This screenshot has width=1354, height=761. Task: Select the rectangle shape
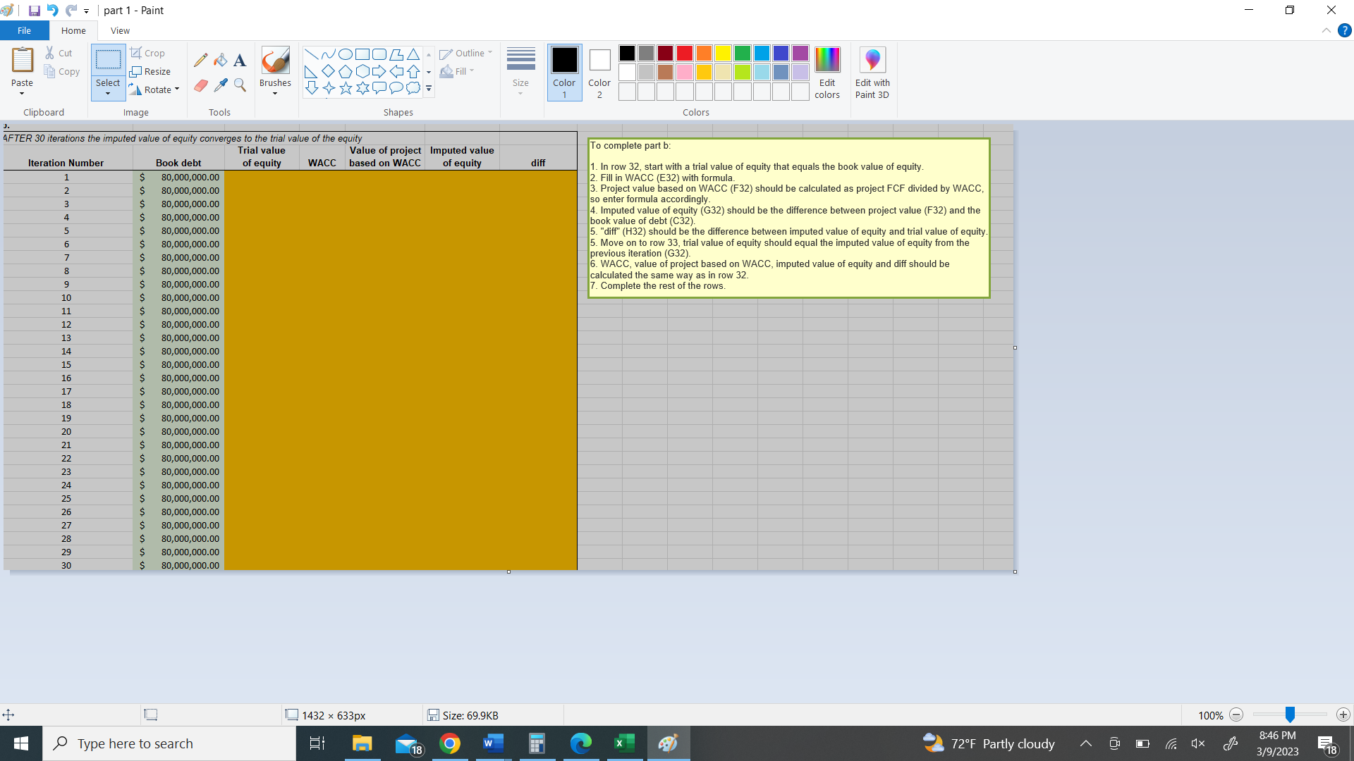[x=362, y=54]
